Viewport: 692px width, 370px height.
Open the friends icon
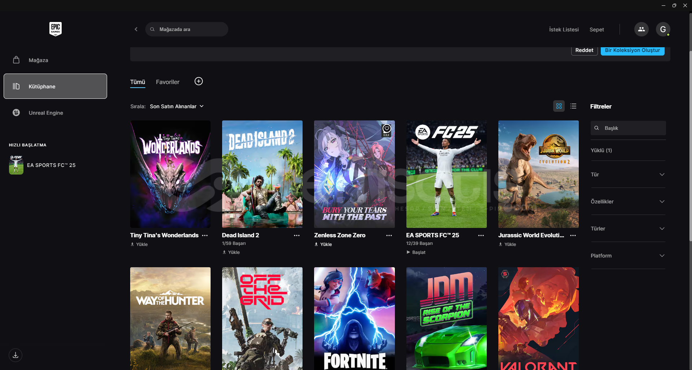pos(641,29)
